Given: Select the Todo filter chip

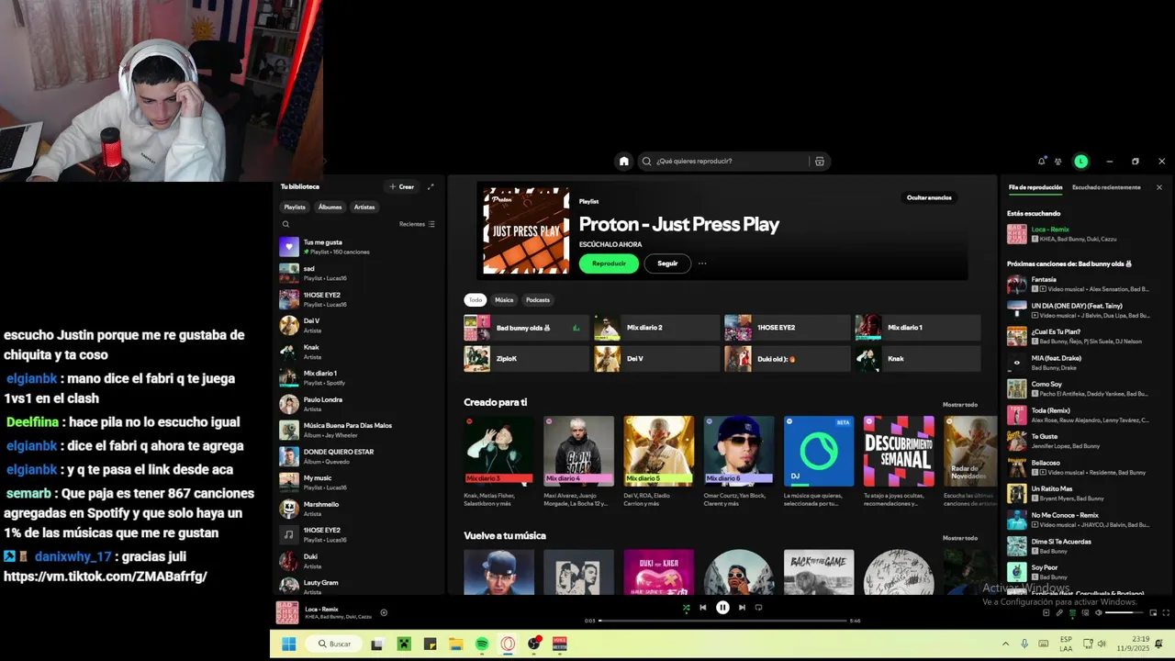Looking at the screenshot, I should (x=476, y=300).
